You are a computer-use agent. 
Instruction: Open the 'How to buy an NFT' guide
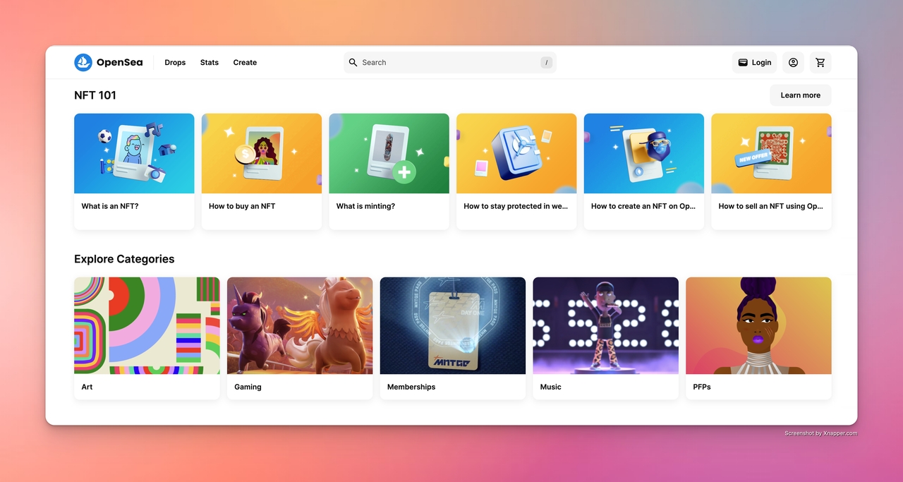(x=262, y=171)
